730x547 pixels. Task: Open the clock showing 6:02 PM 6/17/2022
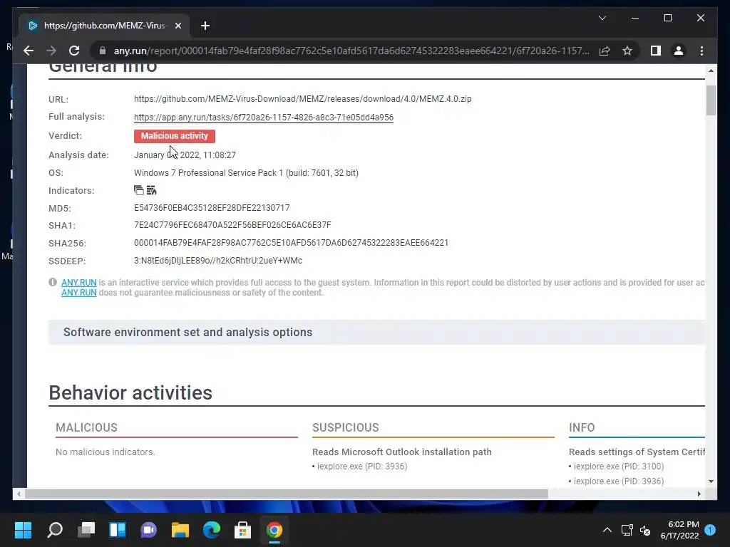tap(679, 530)
